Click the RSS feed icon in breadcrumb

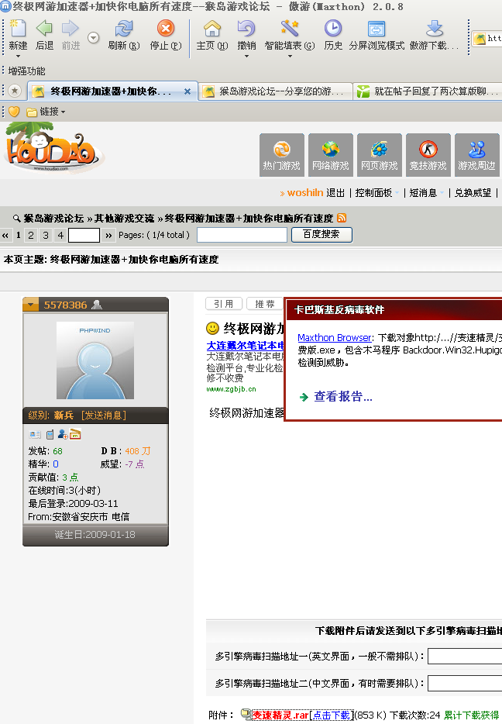click(x=342, y=218)
